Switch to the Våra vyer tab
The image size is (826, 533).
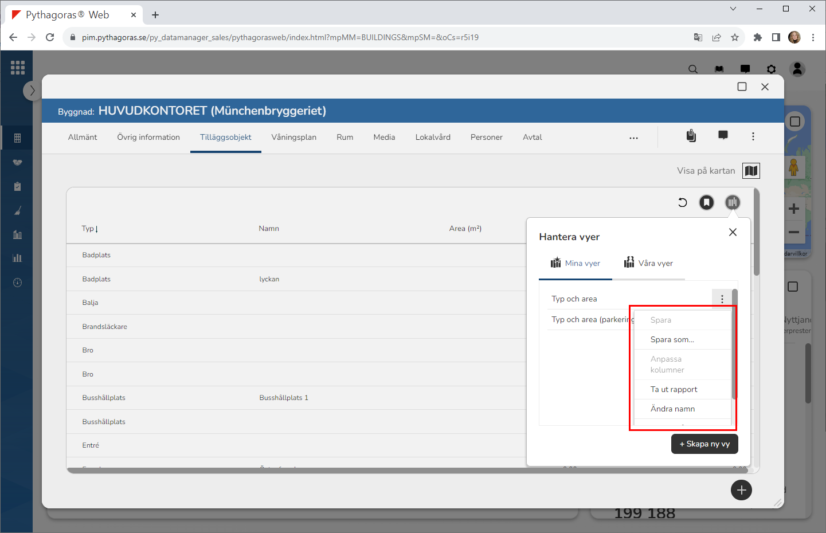648,264
